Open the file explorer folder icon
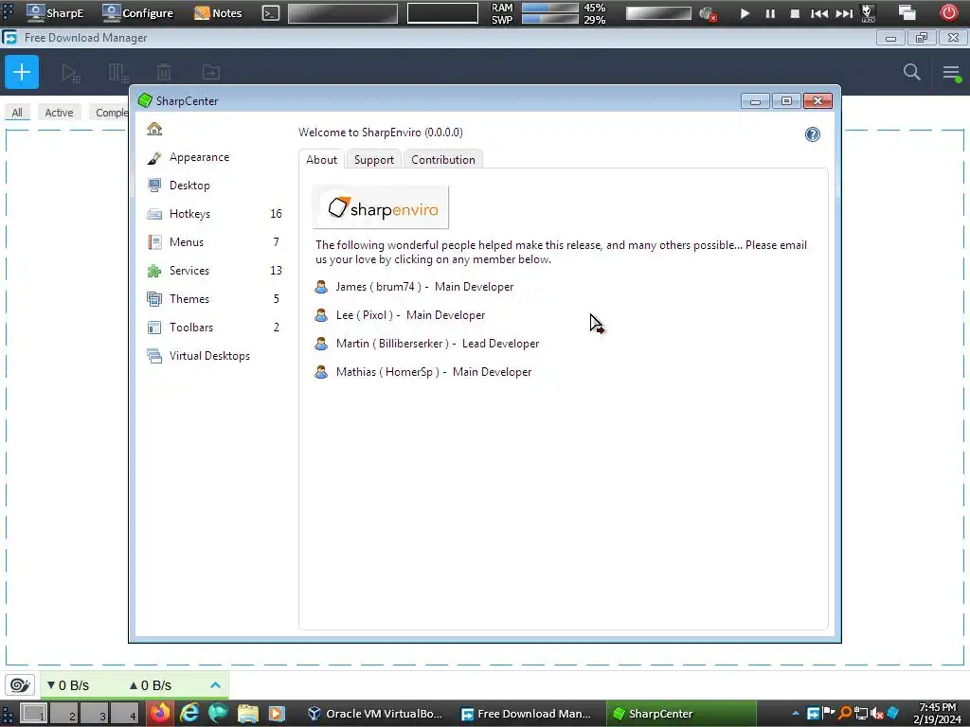 pyautogui.click(x=247, y=714)
